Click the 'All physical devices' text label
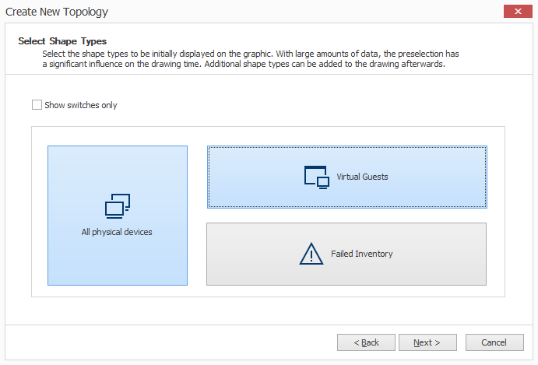Screen dimensions: 538x365 117,232
